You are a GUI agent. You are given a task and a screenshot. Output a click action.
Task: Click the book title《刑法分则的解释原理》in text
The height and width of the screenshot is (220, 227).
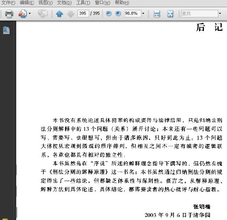[79, 172]
